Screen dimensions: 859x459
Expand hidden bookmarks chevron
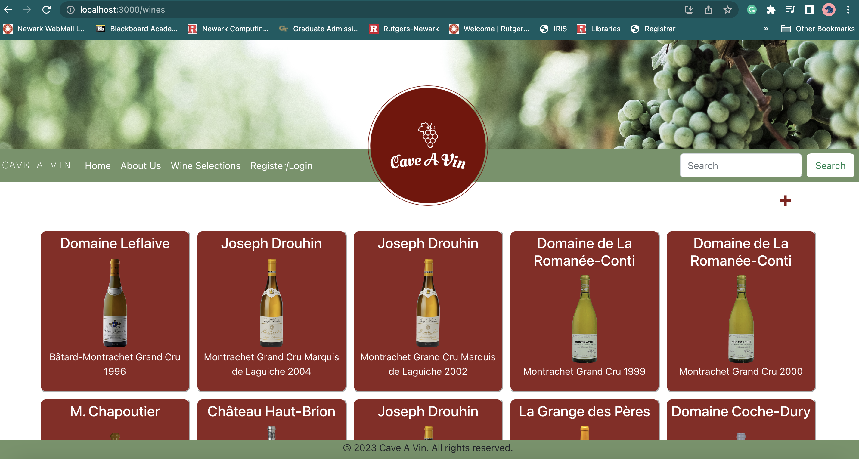(766, 29)
